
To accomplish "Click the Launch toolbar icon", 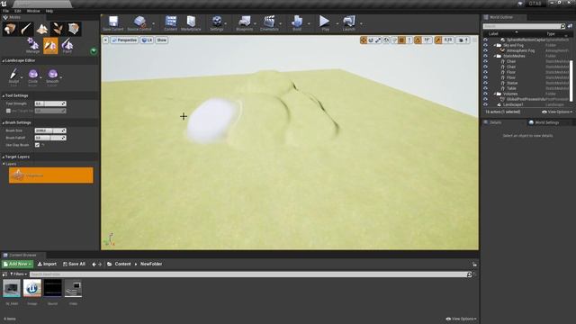I will 348,23.
